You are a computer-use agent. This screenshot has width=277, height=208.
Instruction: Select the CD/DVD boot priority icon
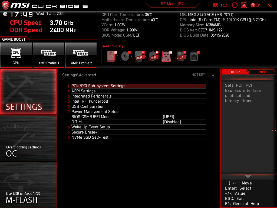125,56
